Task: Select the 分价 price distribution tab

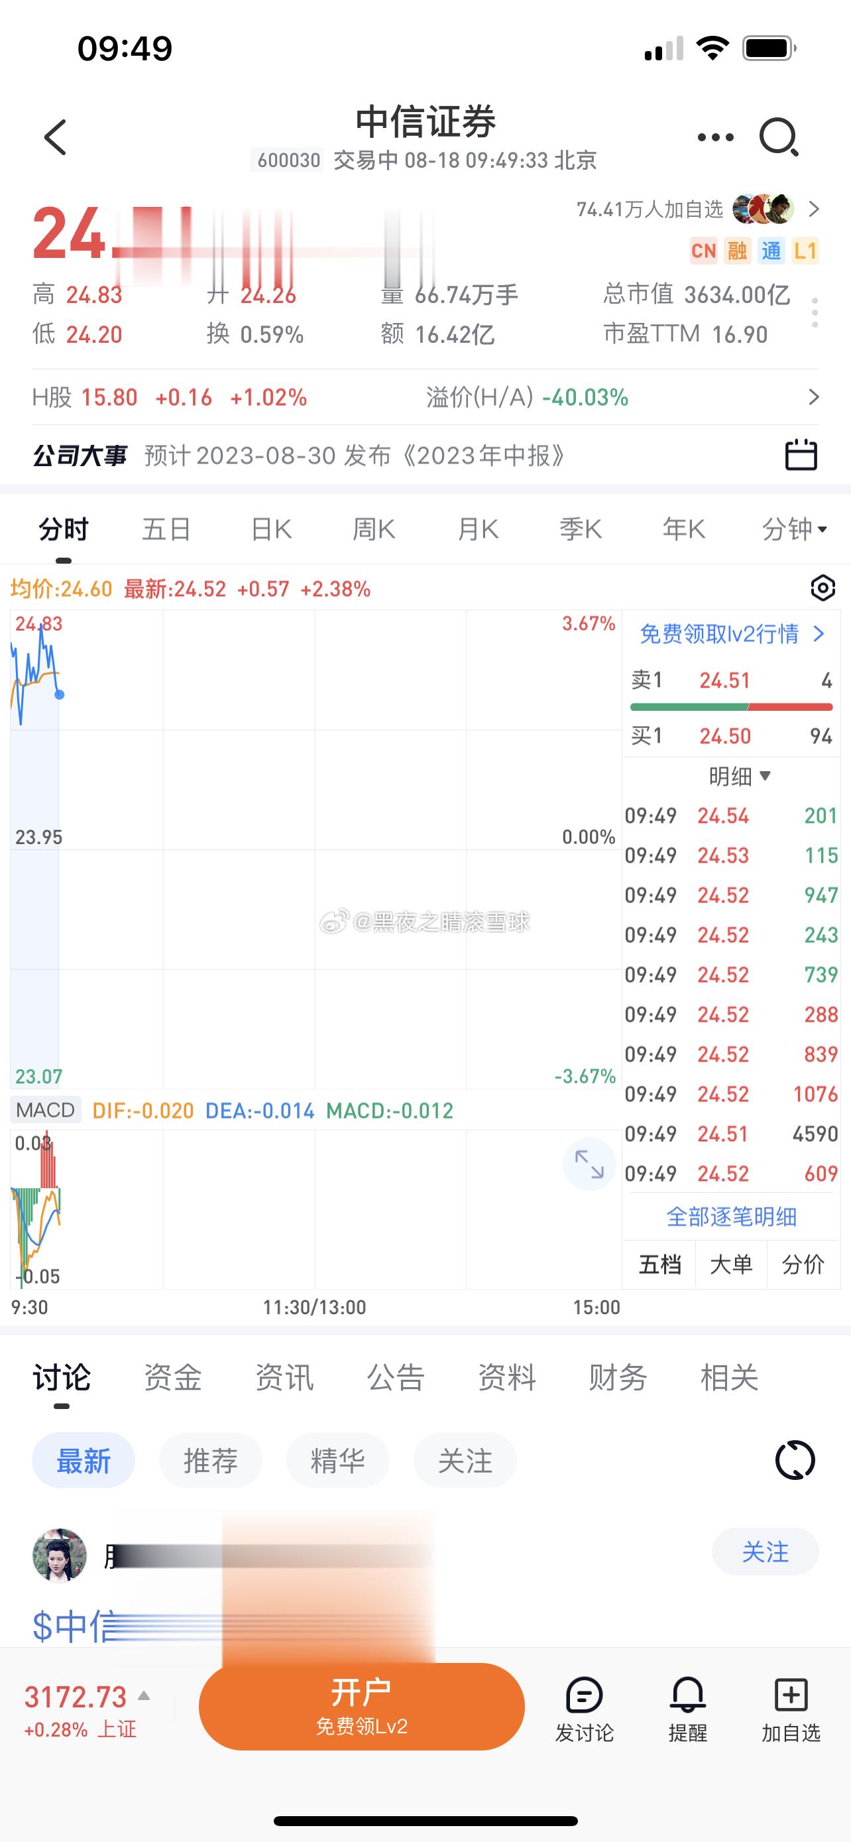Action: (x=803, y=1264)
